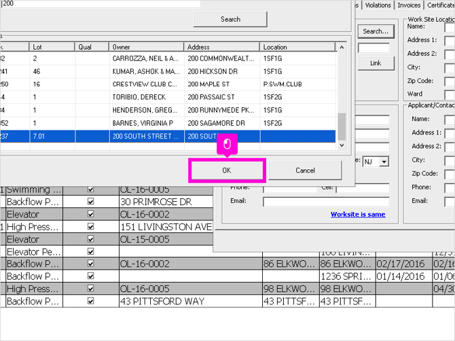455x341 pixels.
Task: Toggle the checkbox in the 1236 SPRI... row
Action: pos(91,276)
